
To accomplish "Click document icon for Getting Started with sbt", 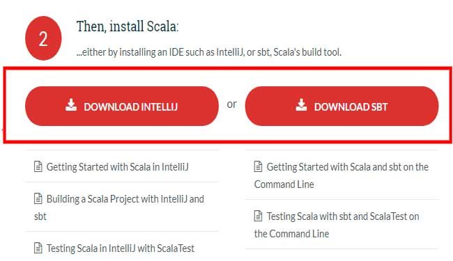I will click(x=259, y=167).
